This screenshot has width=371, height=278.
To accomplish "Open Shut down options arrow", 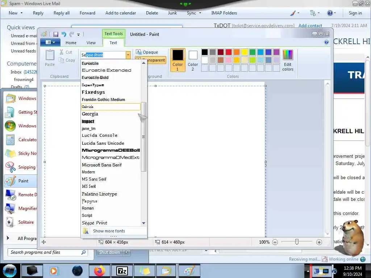I will pyautogui.click(x=126, y=252).
